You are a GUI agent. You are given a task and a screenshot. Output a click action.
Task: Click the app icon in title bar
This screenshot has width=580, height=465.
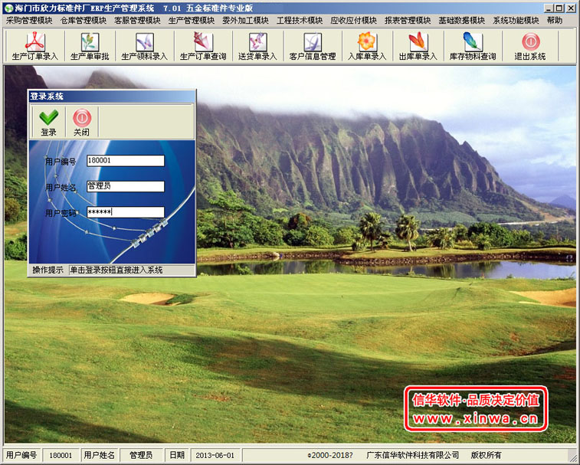tap(8, 8)
